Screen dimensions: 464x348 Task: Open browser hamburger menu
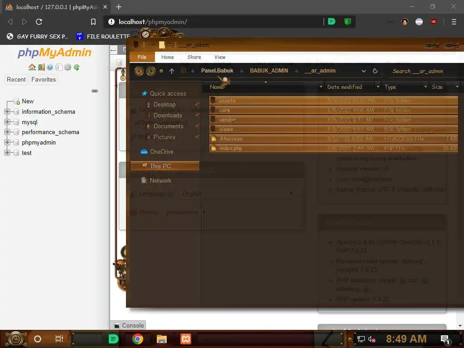click(x=454, y=22)
